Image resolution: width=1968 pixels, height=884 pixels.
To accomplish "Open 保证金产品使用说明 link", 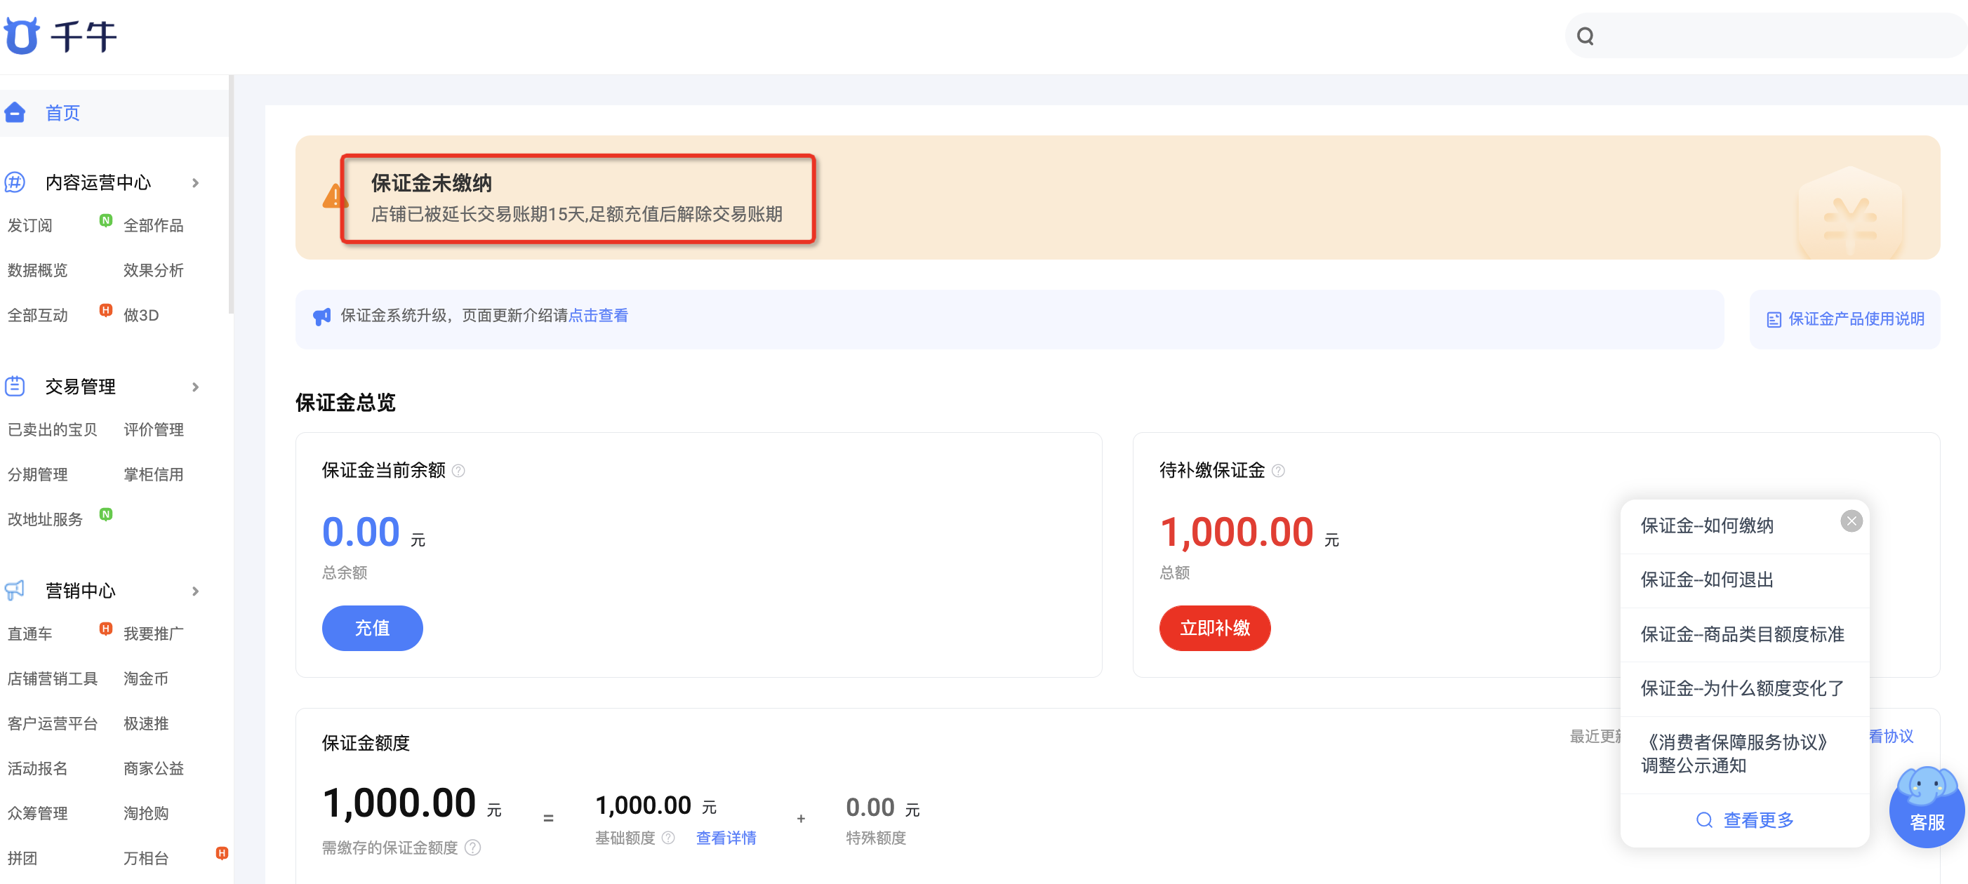I will (1856, 319).
